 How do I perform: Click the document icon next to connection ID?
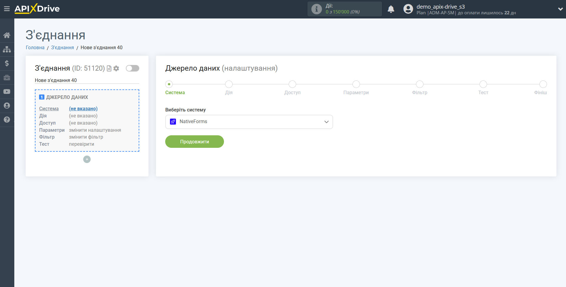pyautogui.click(x=109, y=69)
